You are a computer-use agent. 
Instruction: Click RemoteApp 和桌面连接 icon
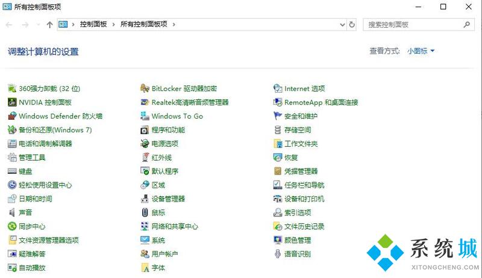278,102
